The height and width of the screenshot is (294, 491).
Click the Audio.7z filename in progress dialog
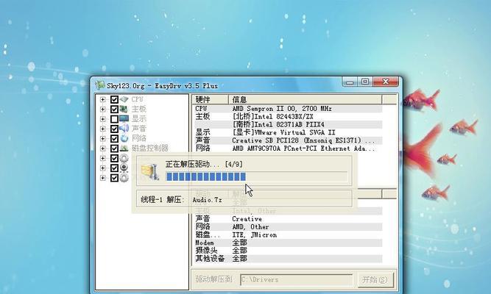point(207,200)
